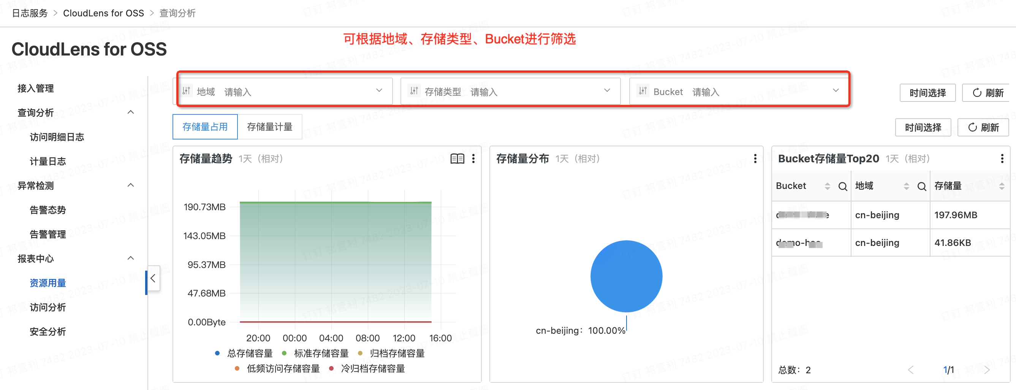Collapse the 查询分析 sidebar section

click(x=131, y=112)
